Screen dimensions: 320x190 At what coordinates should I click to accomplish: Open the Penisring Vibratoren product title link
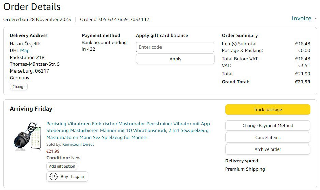[128, 130]
